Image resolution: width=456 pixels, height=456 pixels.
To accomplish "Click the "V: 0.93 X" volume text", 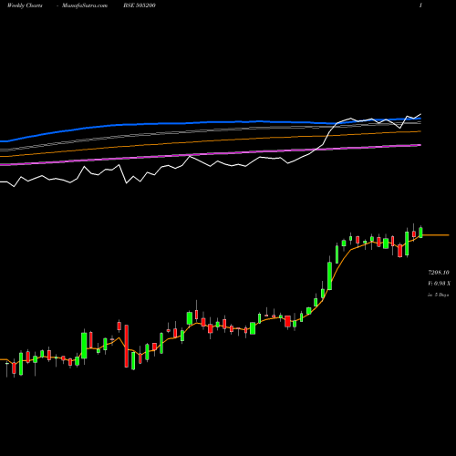I will point(439,284).
